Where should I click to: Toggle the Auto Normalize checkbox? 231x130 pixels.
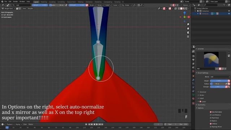pos(211,112)
